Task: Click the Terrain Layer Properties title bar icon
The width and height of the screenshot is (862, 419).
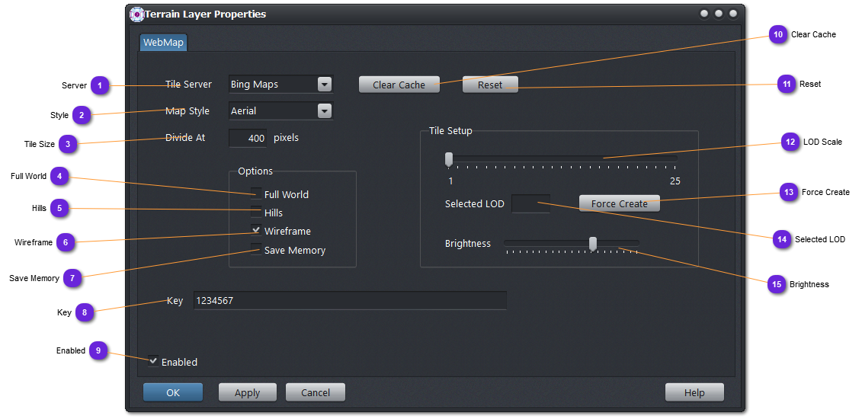Action: click(x=137, y=14)
